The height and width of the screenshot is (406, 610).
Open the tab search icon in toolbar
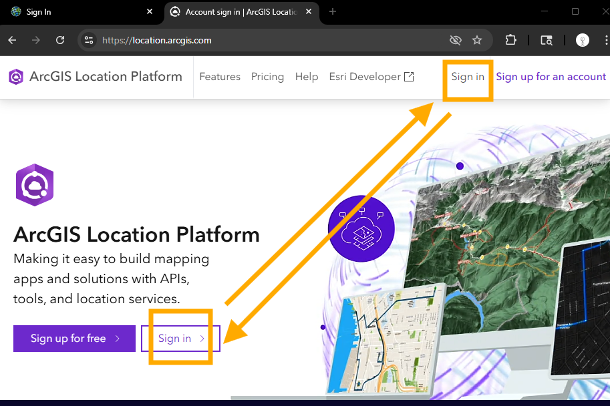(x=547, y=40)
